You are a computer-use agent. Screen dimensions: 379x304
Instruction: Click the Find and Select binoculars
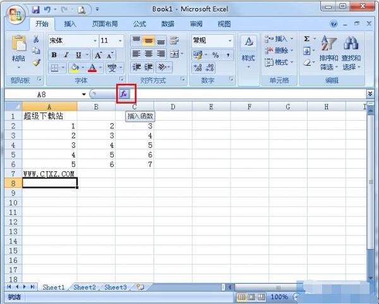click(x=351, y=52)
